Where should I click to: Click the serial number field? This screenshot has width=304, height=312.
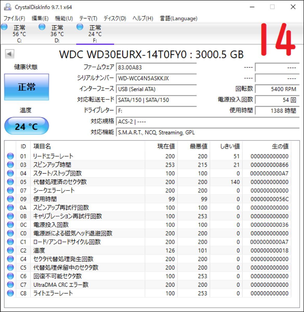[156, 78]
